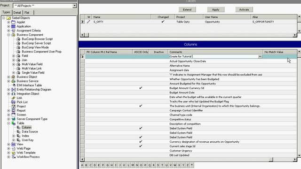Click the Columns list vertical scrollbar thumb
The width and height of the screenshot is (301, 169).
click(299, 55)
